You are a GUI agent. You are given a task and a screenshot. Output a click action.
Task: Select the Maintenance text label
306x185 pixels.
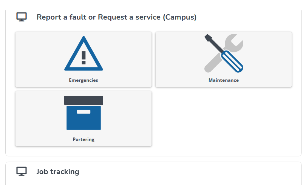point(224,80)
